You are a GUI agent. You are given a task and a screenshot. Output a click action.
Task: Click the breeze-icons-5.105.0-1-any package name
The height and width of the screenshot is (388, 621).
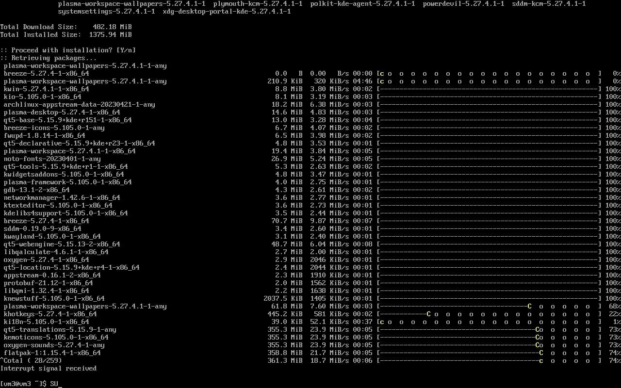[54, 128]
